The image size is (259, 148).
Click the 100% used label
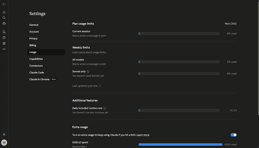(230, 144)
